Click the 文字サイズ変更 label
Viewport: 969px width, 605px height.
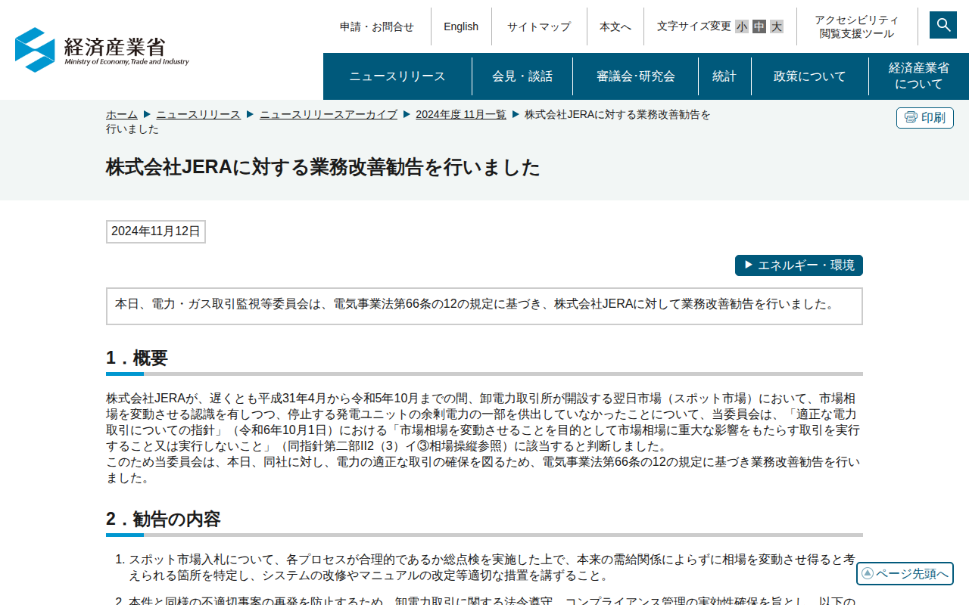tap(693, 26)
